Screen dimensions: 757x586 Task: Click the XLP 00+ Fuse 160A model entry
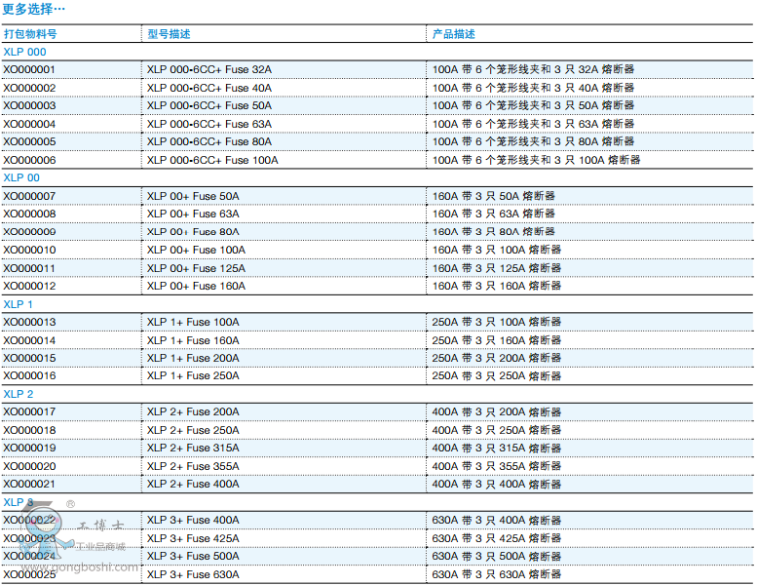pos(196,287)
